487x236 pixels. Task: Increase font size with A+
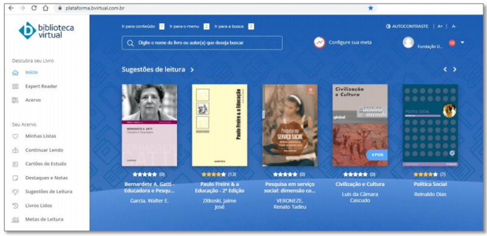click(x=440, y=26)
